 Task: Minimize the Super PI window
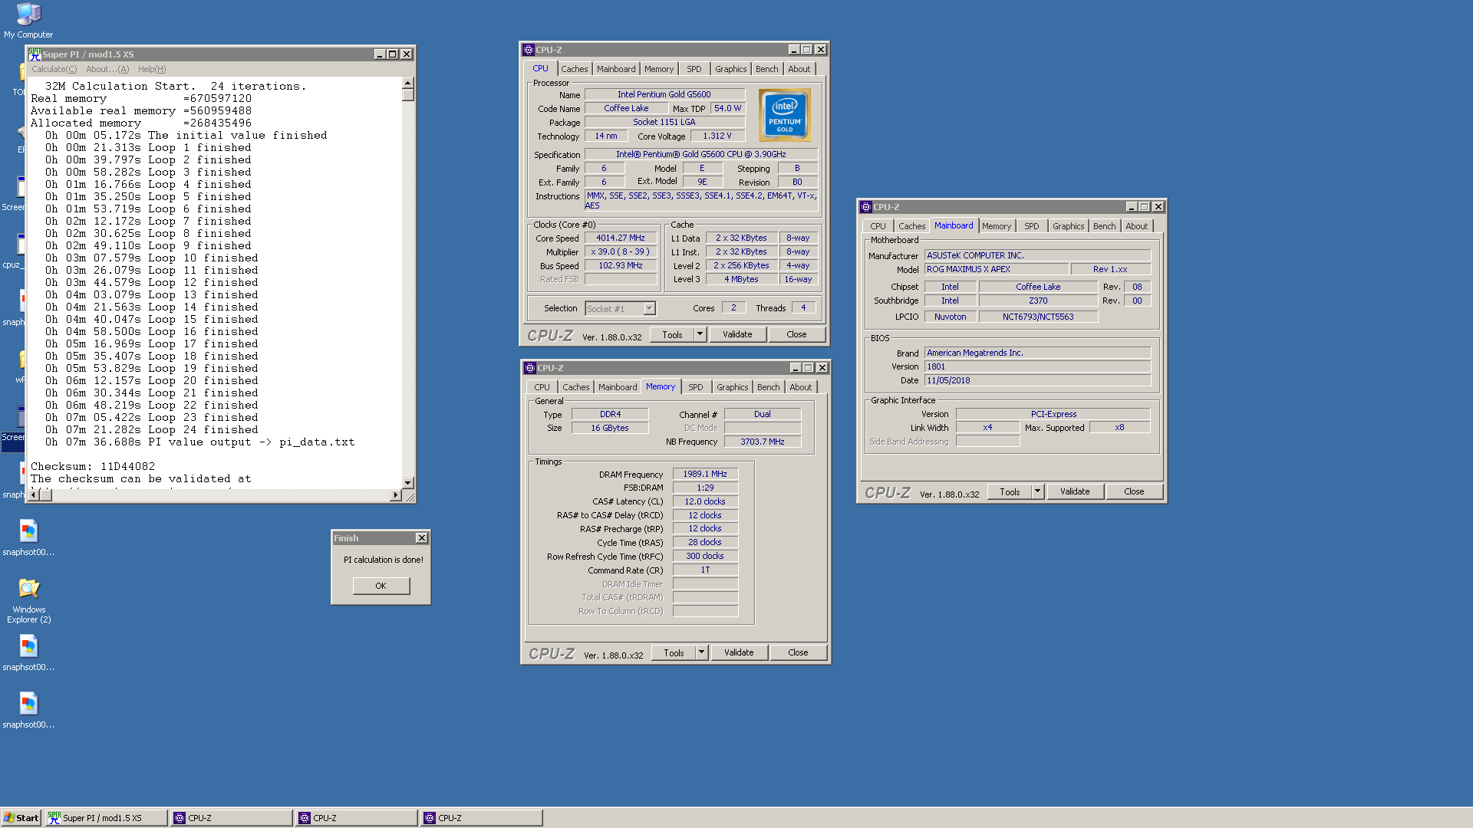[x=379, y=54]
